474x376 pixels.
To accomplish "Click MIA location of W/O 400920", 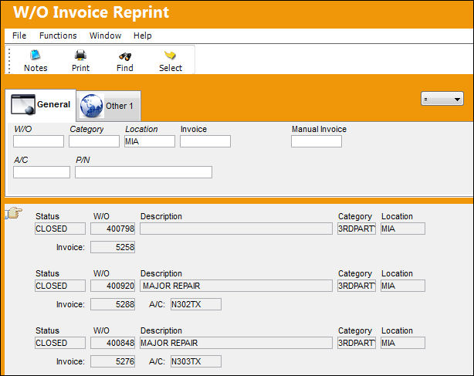I will 403,286.
